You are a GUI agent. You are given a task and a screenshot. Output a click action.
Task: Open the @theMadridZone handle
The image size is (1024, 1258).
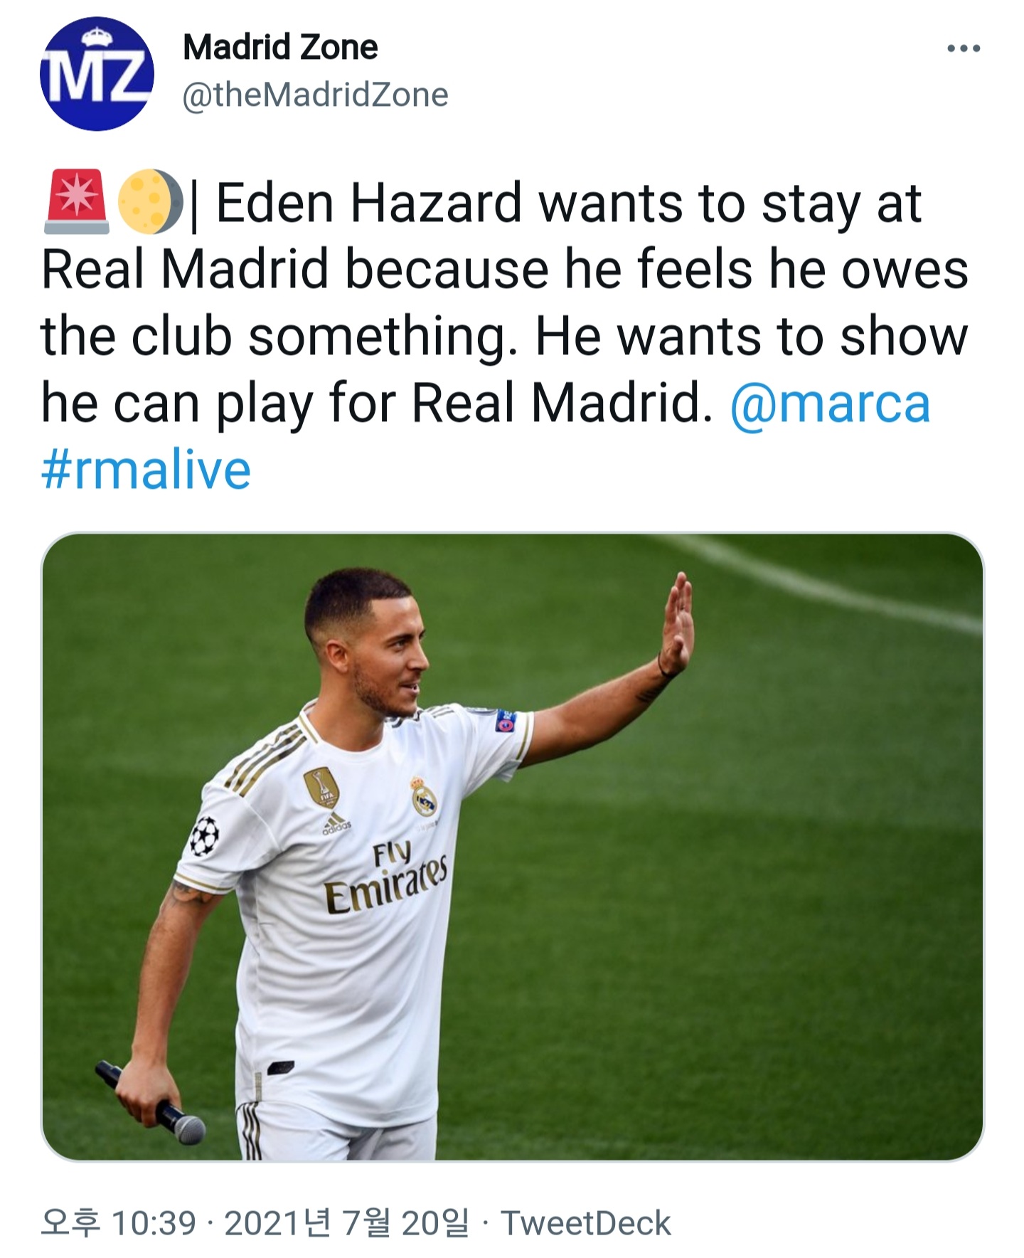click(315, 95)
